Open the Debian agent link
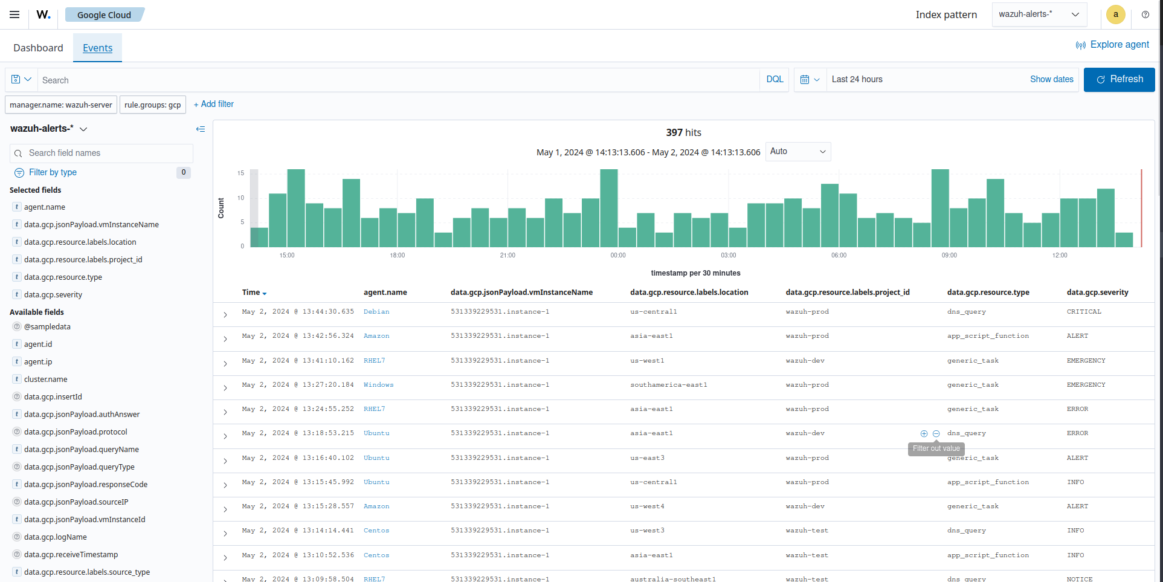 coord(376,311)
